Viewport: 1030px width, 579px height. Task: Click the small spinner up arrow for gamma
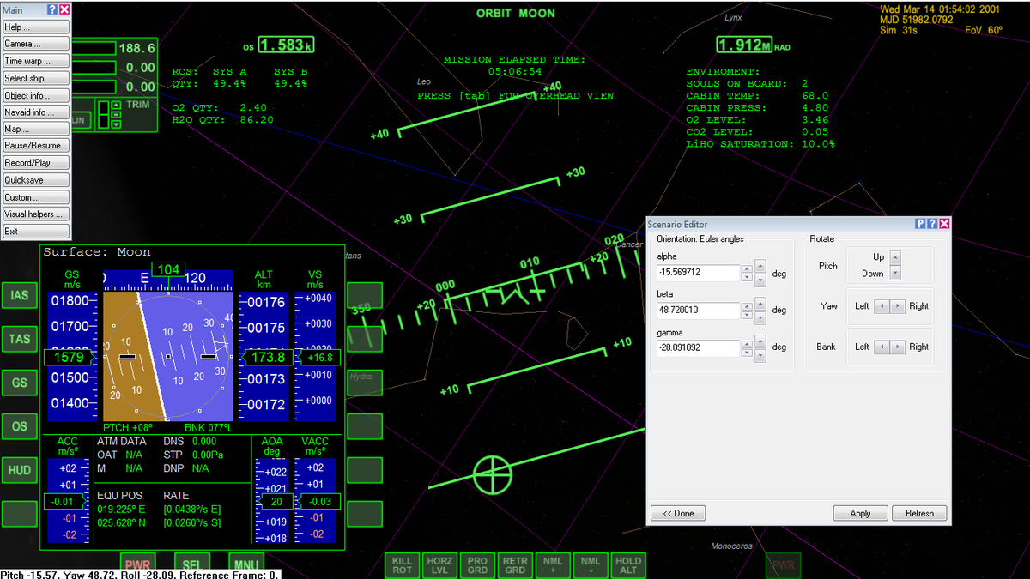click(747, 344)
